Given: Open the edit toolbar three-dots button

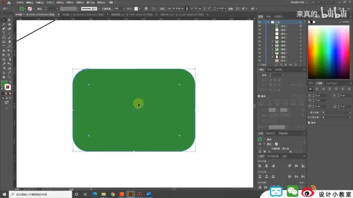Looking at the screenshot, I should point(6,108).
